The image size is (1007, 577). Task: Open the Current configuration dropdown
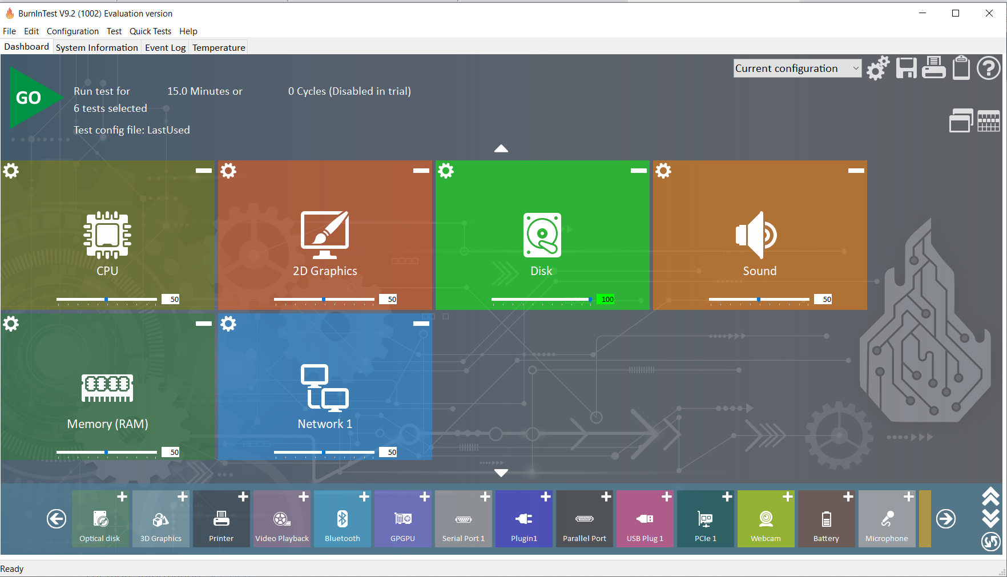point(797,68)
